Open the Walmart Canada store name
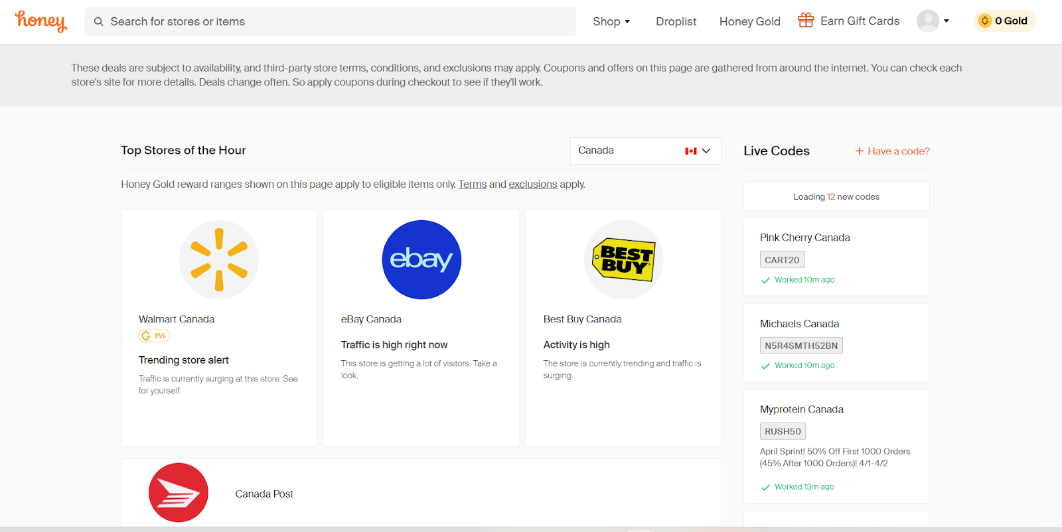Screen dimensions: 1062x532 tap(177, 319)
